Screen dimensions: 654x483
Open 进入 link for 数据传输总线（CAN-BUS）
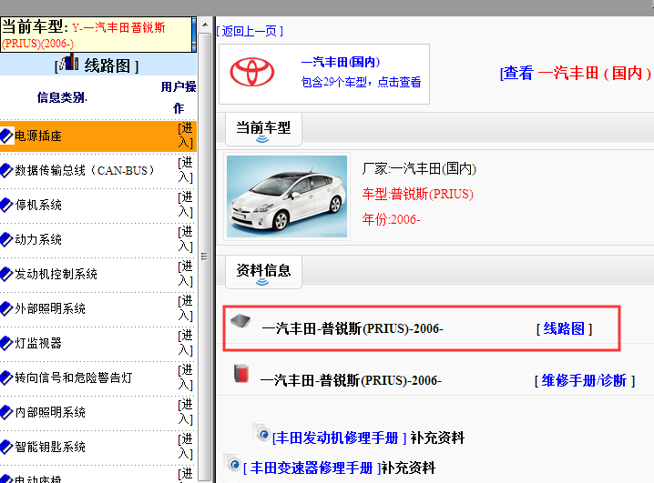click(185, 170)
